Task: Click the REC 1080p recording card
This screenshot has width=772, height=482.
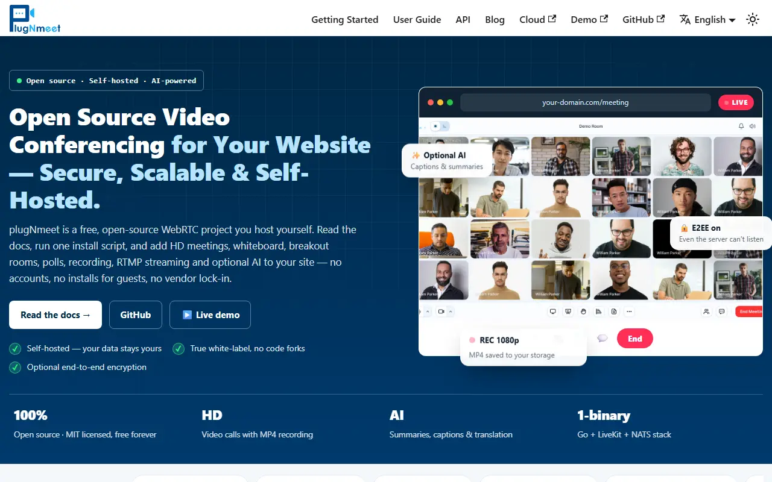Action: click(524, 348)
